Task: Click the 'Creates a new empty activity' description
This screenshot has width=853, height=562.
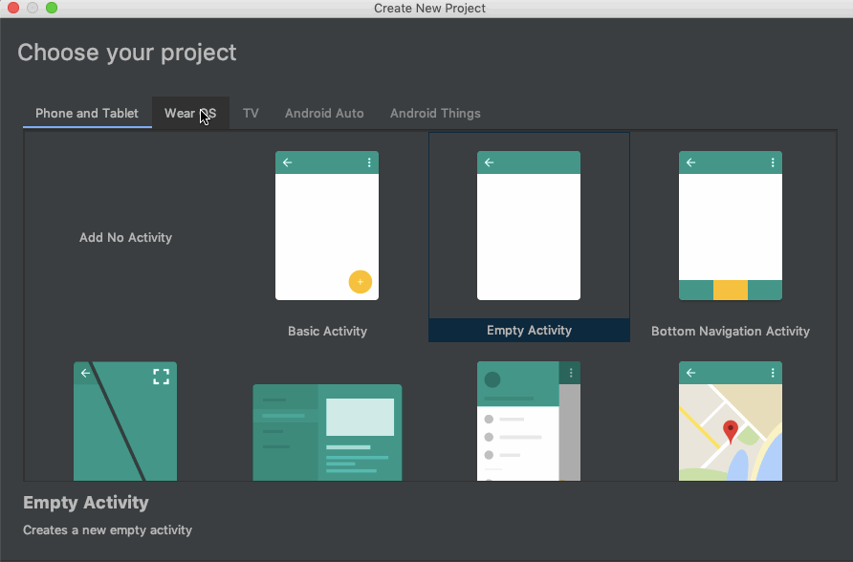Action: pyautogui.click(x=108, y=530)
